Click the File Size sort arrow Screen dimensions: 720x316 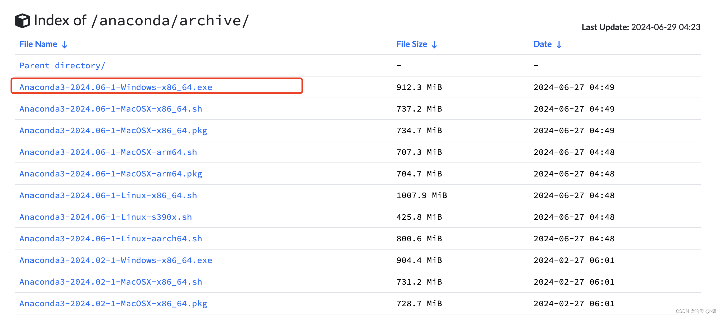434,45
